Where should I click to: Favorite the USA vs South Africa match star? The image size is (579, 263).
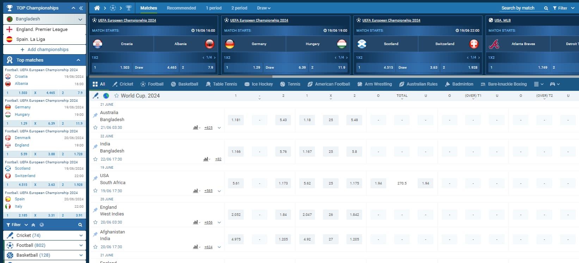point(95,191)
